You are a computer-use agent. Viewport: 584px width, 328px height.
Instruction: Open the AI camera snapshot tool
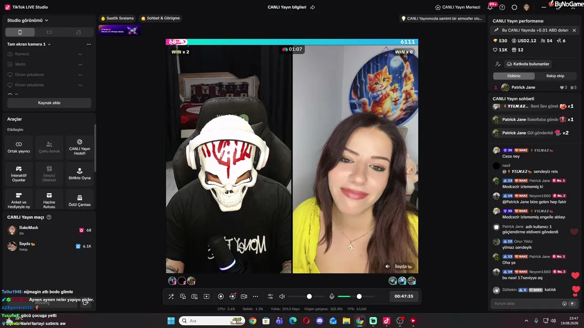pyautogui.click(x=194, y=297)
